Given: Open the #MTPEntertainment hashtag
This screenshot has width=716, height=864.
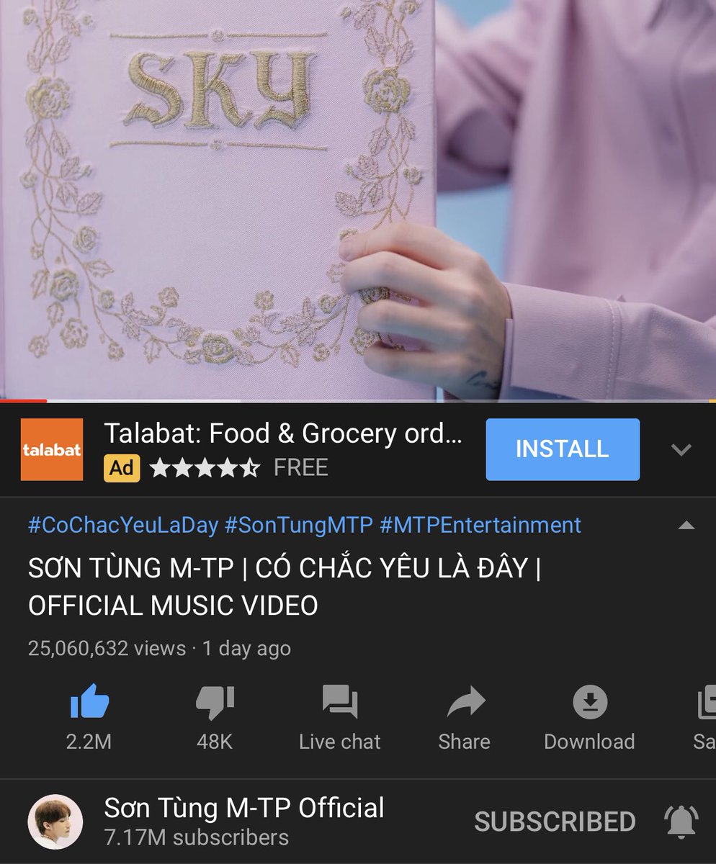Looking at the screenshot, I should tap(480, 525).
